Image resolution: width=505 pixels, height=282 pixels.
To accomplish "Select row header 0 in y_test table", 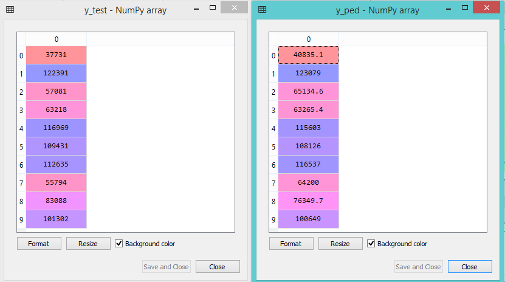I will [x=21, y=55].
